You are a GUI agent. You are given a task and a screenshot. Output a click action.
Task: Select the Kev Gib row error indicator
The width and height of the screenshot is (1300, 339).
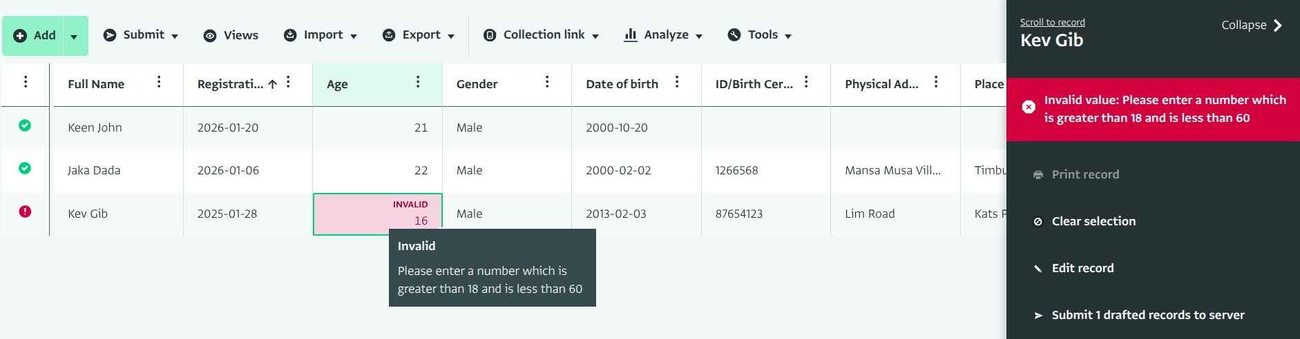pyautogui.click(x=25, y=212)
